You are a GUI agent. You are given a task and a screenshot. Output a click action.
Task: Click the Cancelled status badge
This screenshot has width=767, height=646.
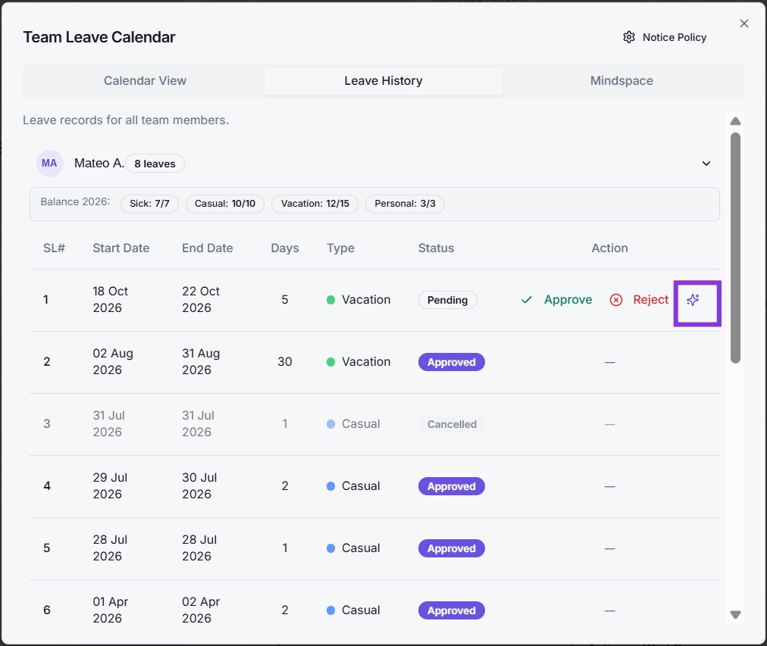click(452, 424)
